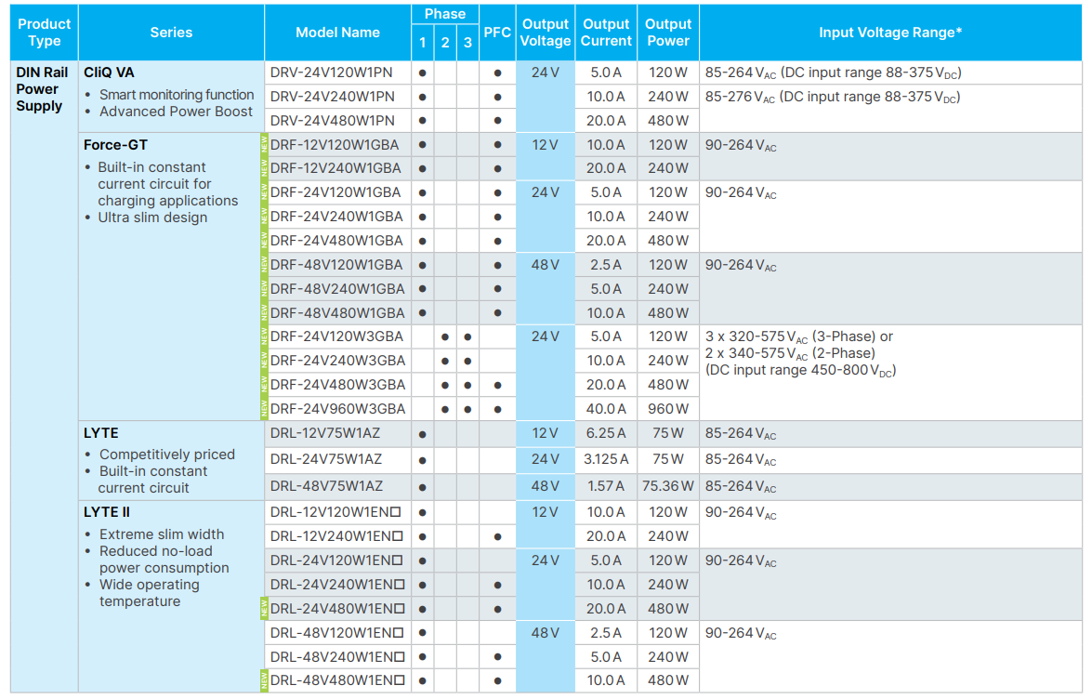The width and height of the screenshot is (1092, 699).
Task: Click model name DRL-24V75W1AZ
Action: pyautogui.click(x=326, y=459)
